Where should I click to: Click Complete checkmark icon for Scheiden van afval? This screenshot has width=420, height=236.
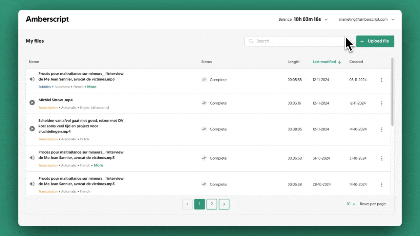coord(204,129)
